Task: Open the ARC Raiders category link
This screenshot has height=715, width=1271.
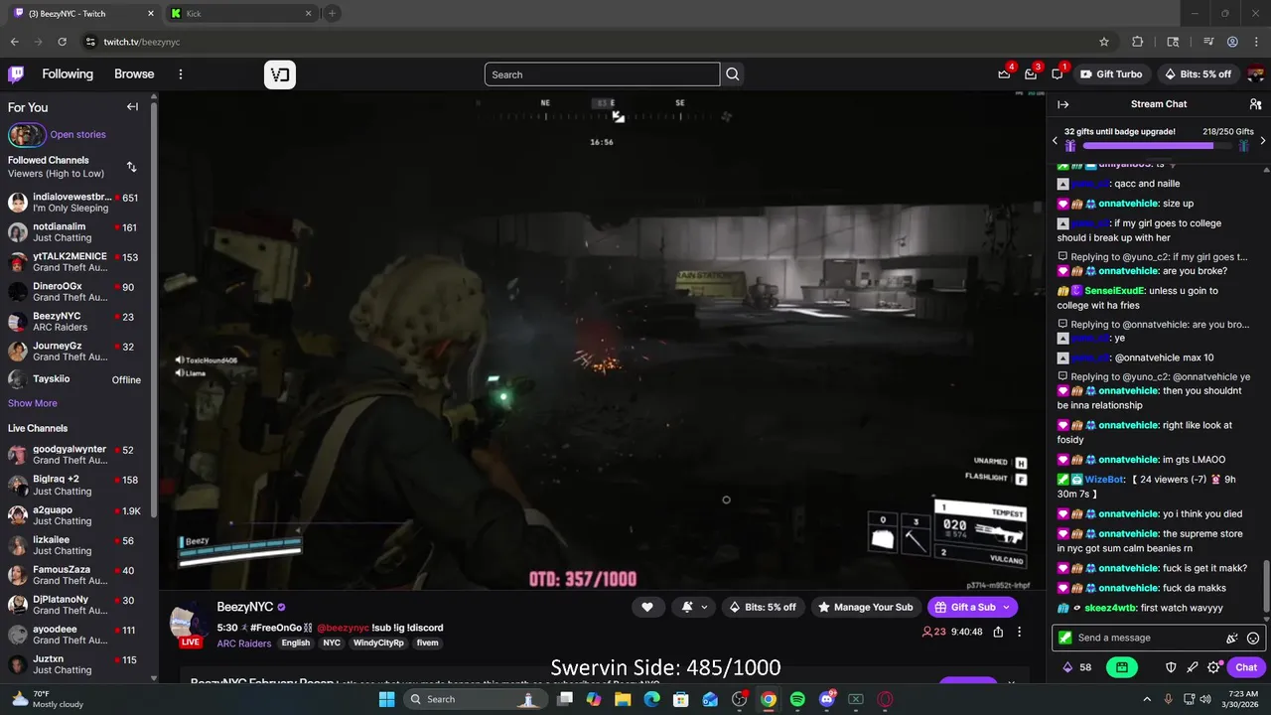Action: pyautogui.click(x=244, y=643)
